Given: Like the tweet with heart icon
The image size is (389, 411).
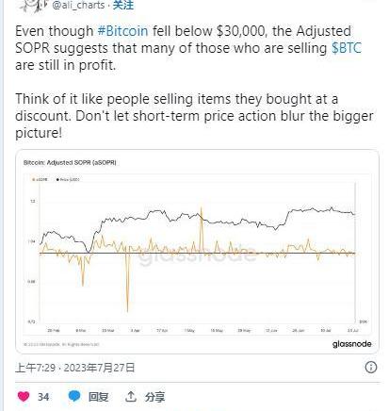Looking at the screenshot, I should point(24,397).
